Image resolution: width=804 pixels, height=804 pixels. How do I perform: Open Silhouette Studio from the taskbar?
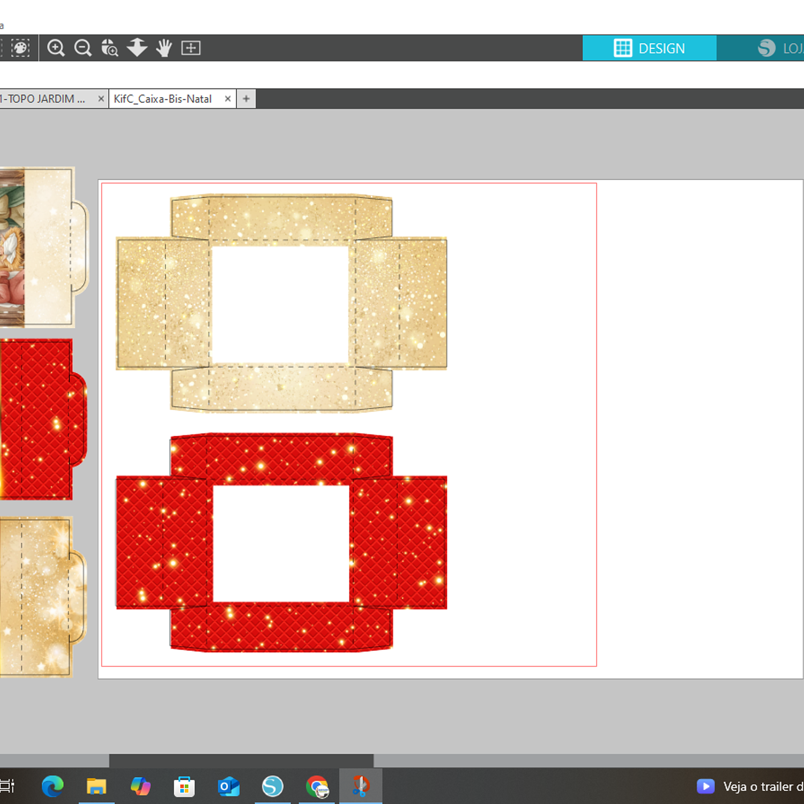point(272,786)
